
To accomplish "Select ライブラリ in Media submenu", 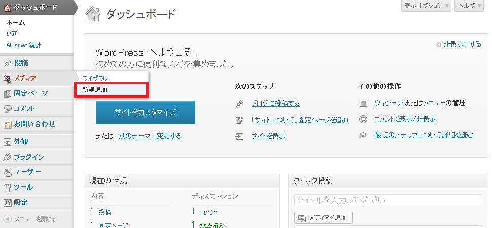I will pos(95,78).
